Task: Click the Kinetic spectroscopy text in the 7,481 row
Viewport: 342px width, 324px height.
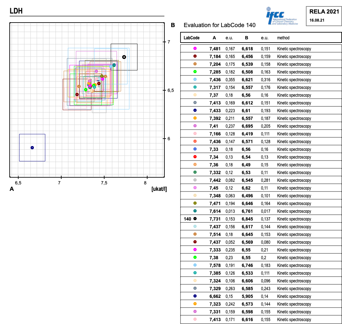Action: pos(294,49)
